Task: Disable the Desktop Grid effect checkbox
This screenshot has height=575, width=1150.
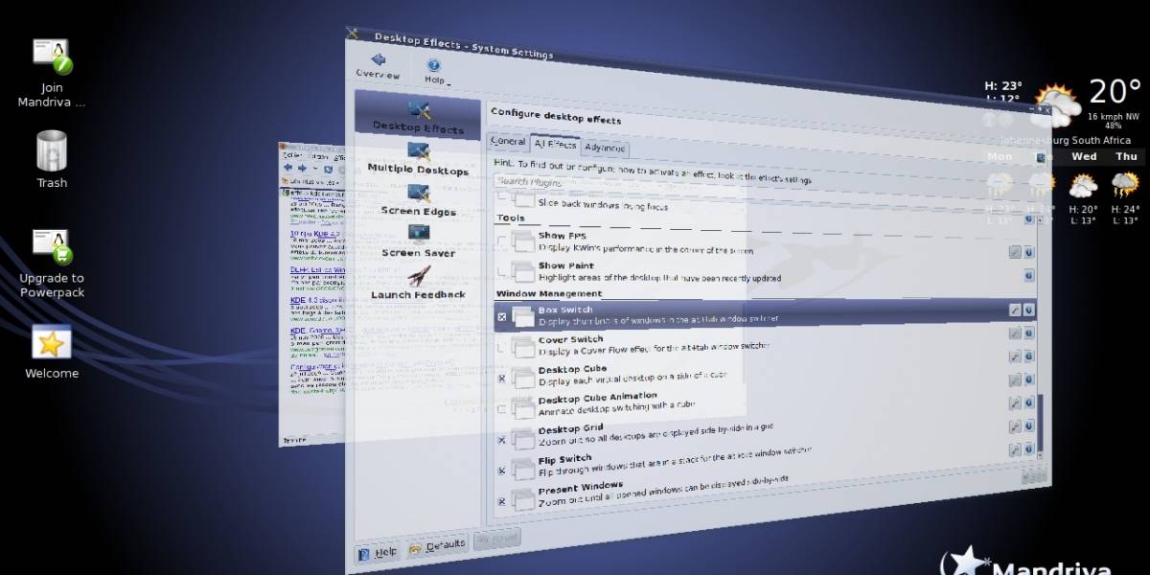Action: click(501, 440)
